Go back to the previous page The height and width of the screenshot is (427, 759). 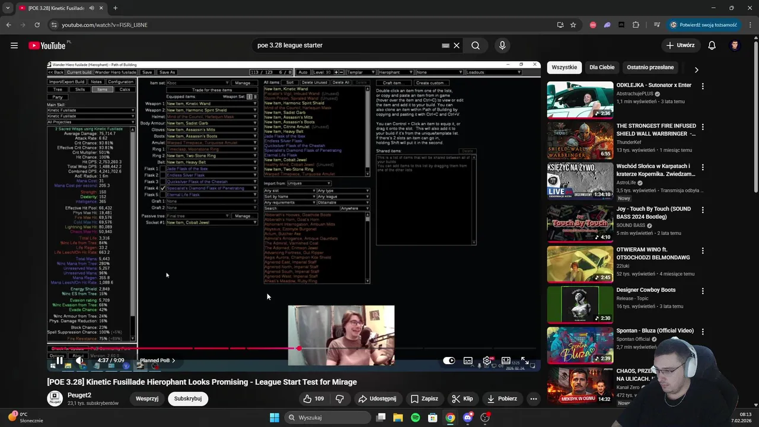(x=8, y=25)
